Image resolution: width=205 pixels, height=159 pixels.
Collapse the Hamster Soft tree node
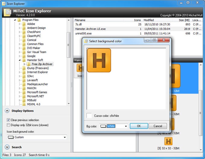coord(20,60)
